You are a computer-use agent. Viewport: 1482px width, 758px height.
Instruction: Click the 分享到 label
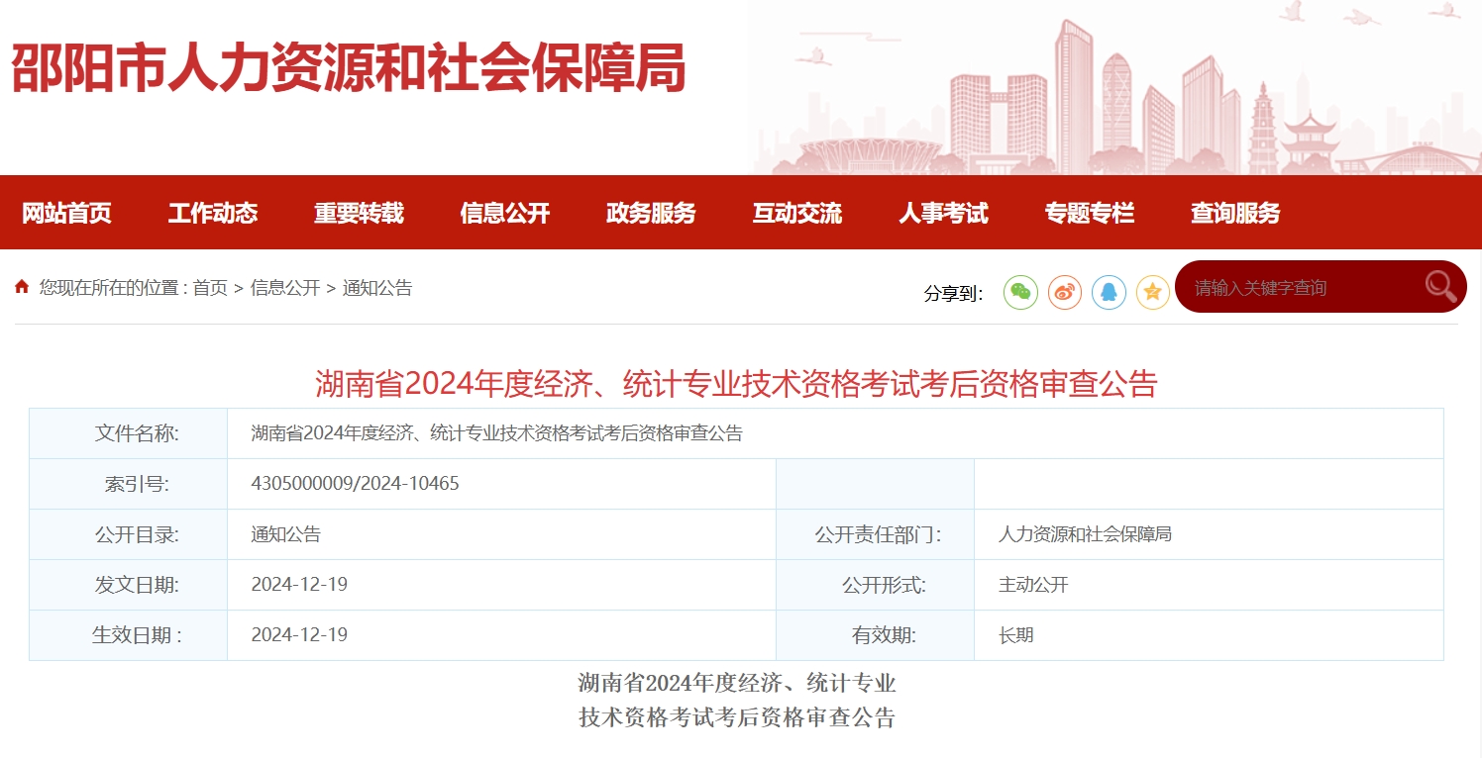point(953,294)
